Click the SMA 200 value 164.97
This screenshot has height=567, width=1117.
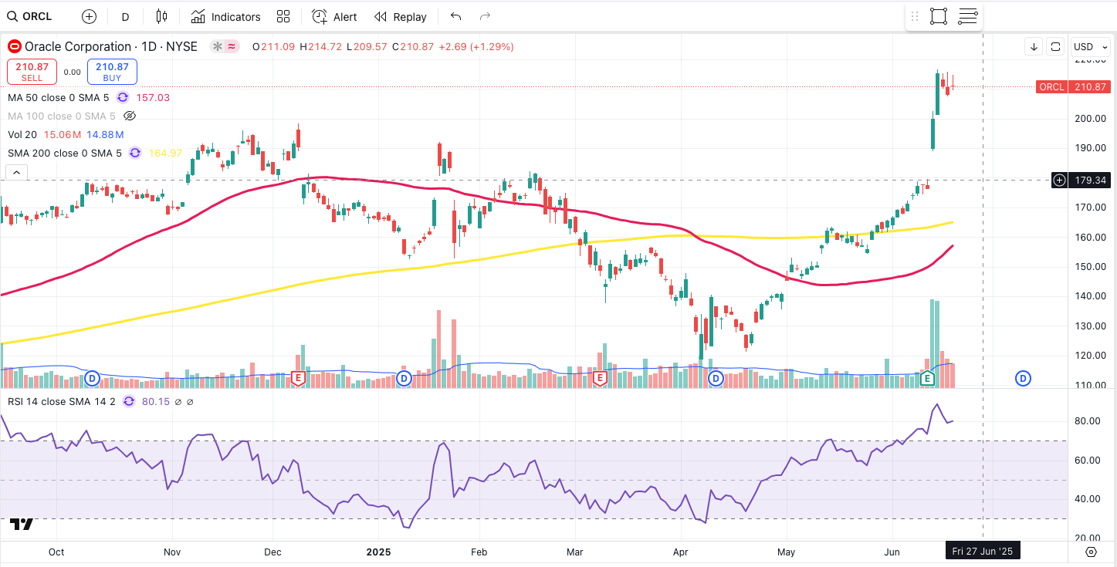[165, 153]
